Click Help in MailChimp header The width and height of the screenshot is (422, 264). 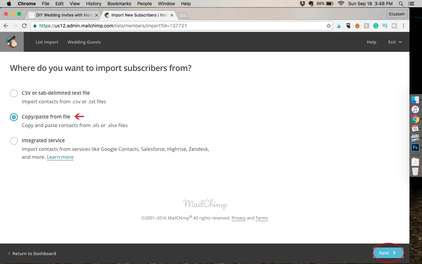click(372, 42)
